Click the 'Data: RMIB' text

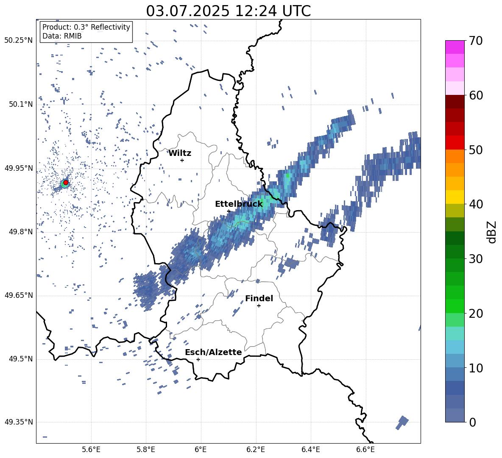[x=62, y=36]
